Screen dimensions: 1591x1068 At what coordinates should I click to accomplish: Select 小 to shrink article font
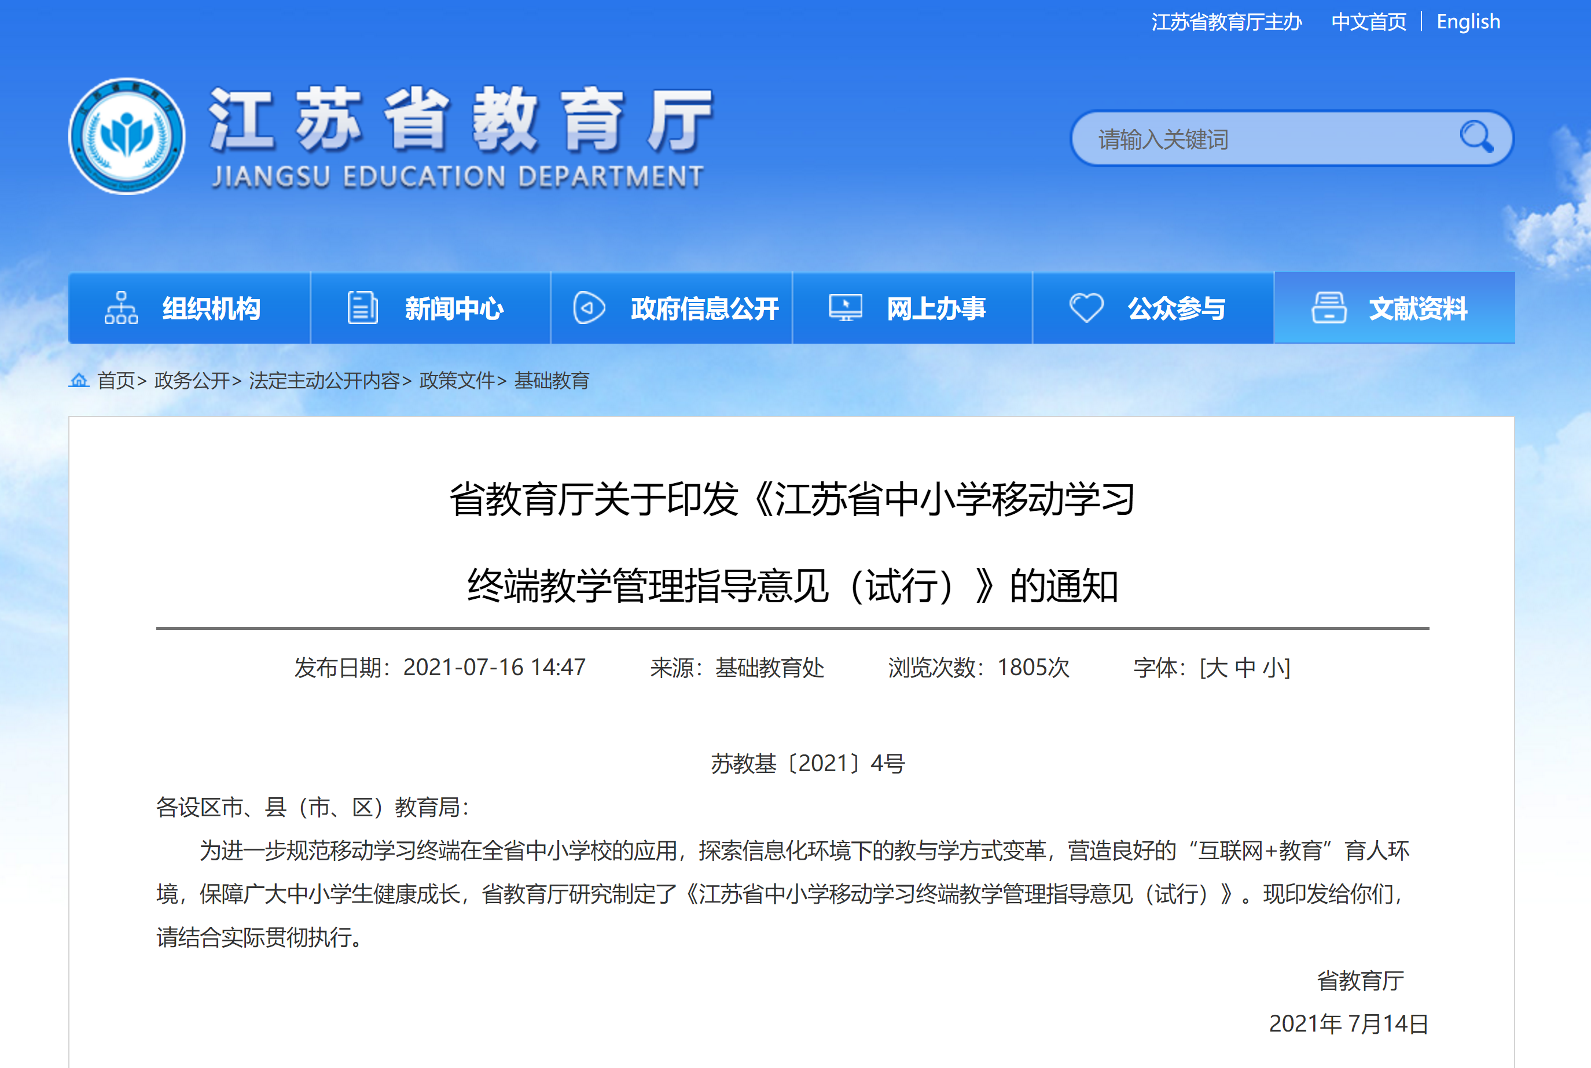coord(1277,669)
